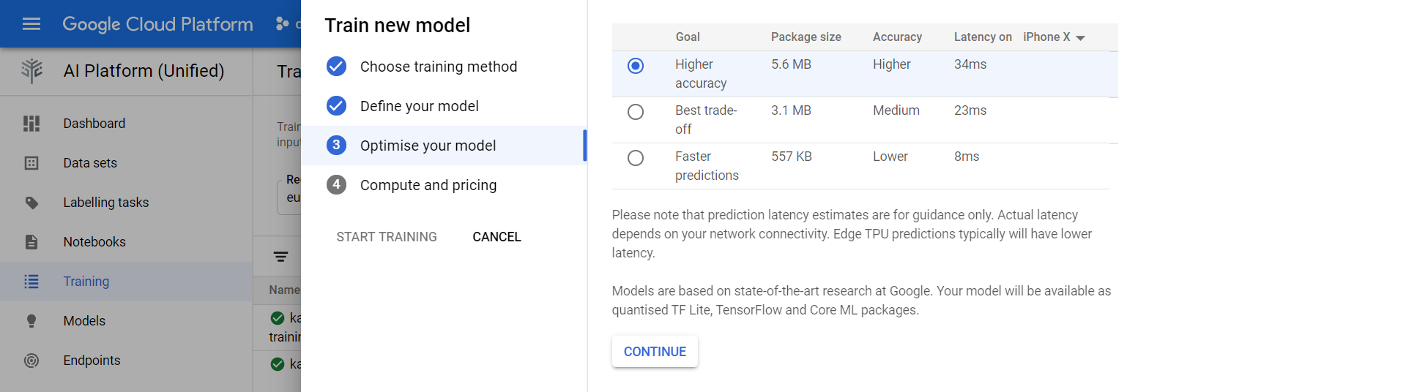Click the Models lightbulb icon
This screenshot has width=1406, height=392.
point(31,321)
